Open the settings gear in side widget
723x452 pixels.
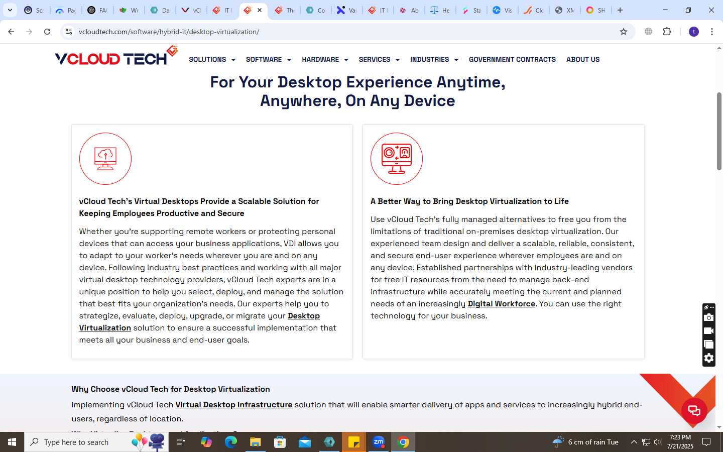click(708, 358)
